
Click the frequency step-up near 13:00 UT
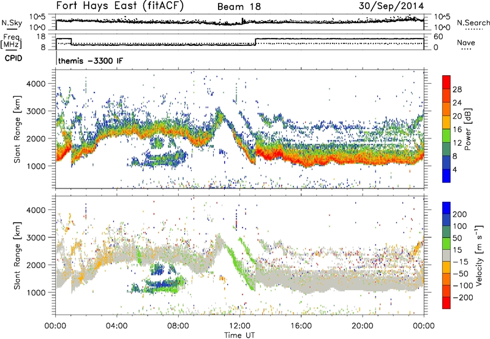pyautogui.click(x=255, y=42)
